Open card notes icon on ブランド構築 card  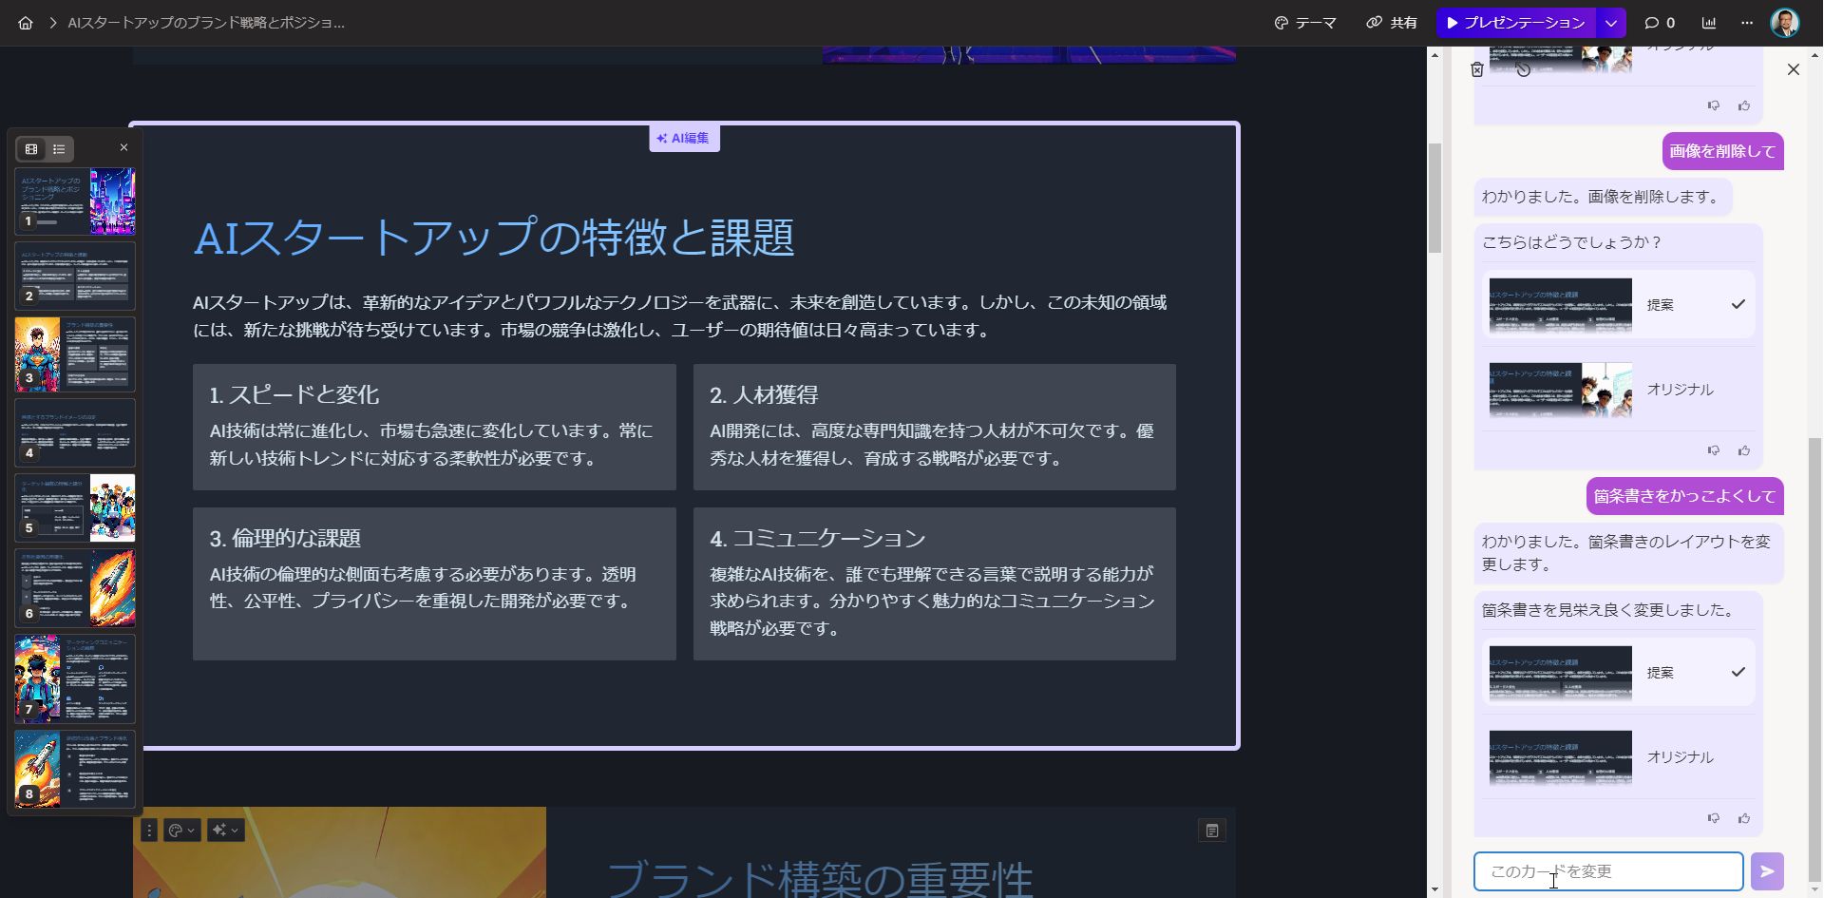point(1211,830)
